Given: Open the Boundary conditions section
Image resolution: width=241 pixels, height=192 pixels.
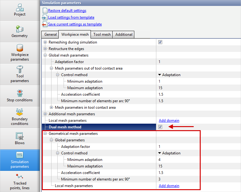Looking at the screenshot, I should pyautogui.click(x=20, y=117).
